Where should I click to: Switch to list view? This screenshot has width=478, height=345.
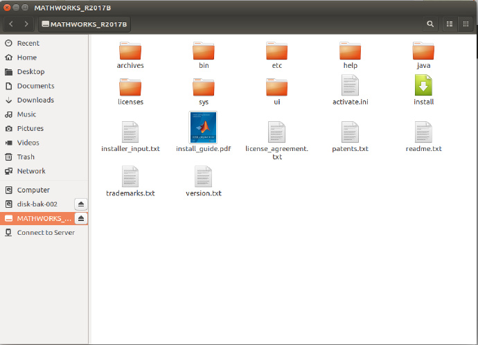tap(450, 24)
